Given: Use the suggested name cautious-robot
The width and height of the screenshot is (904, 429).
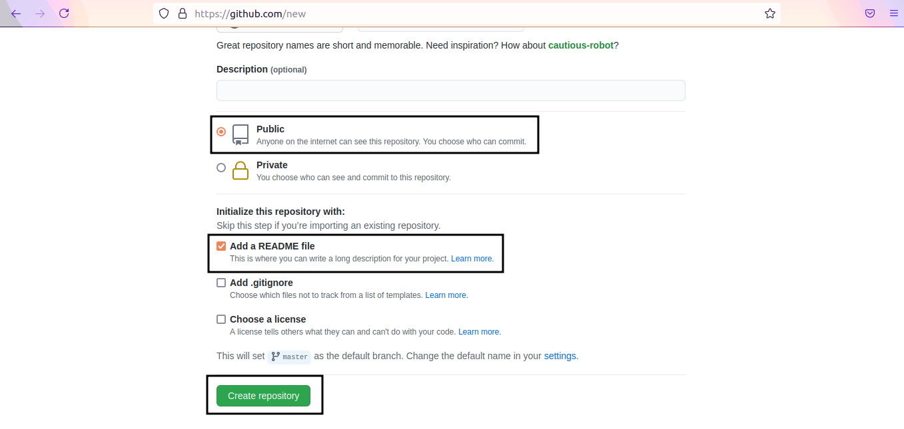Looking at the screenshot, I should pos(581,45).
